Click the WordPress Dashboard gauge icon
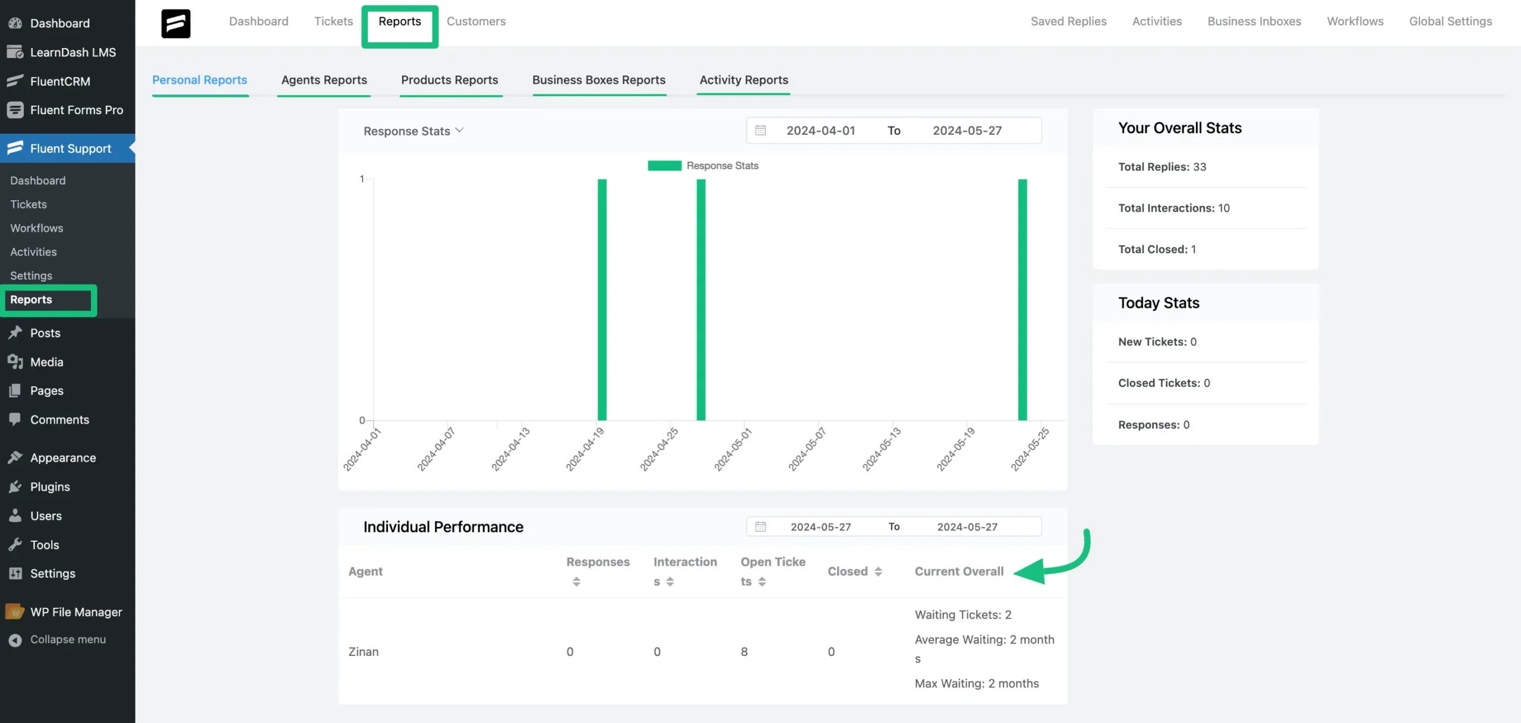Viewport: 1521px width, 723px height. point(15,23)
